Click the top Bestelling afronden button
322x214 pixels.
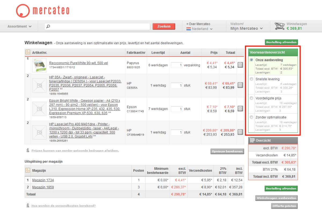pyautogui.click(x=281, y=42)
